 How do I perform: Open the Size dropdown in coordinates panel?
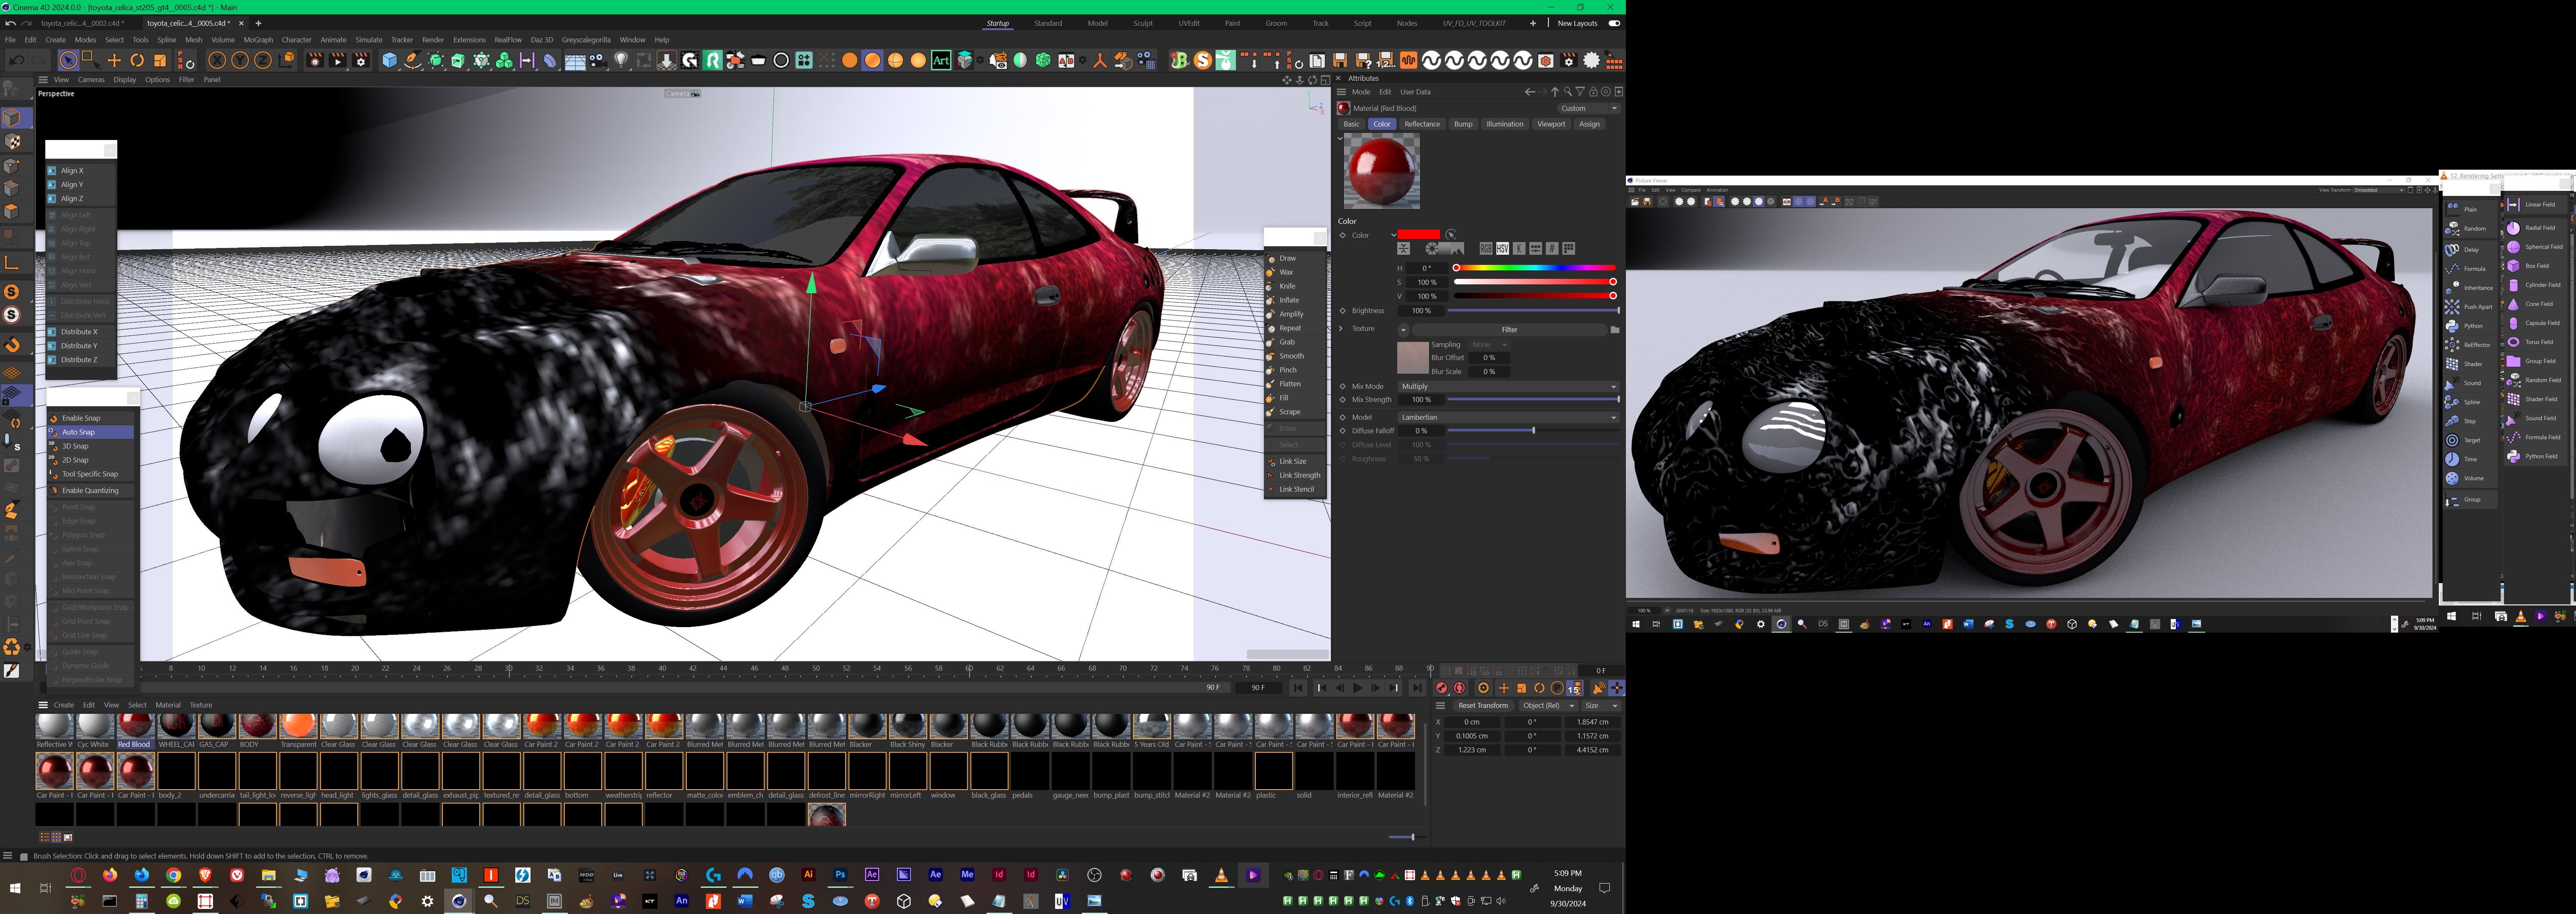point(1600,706)
